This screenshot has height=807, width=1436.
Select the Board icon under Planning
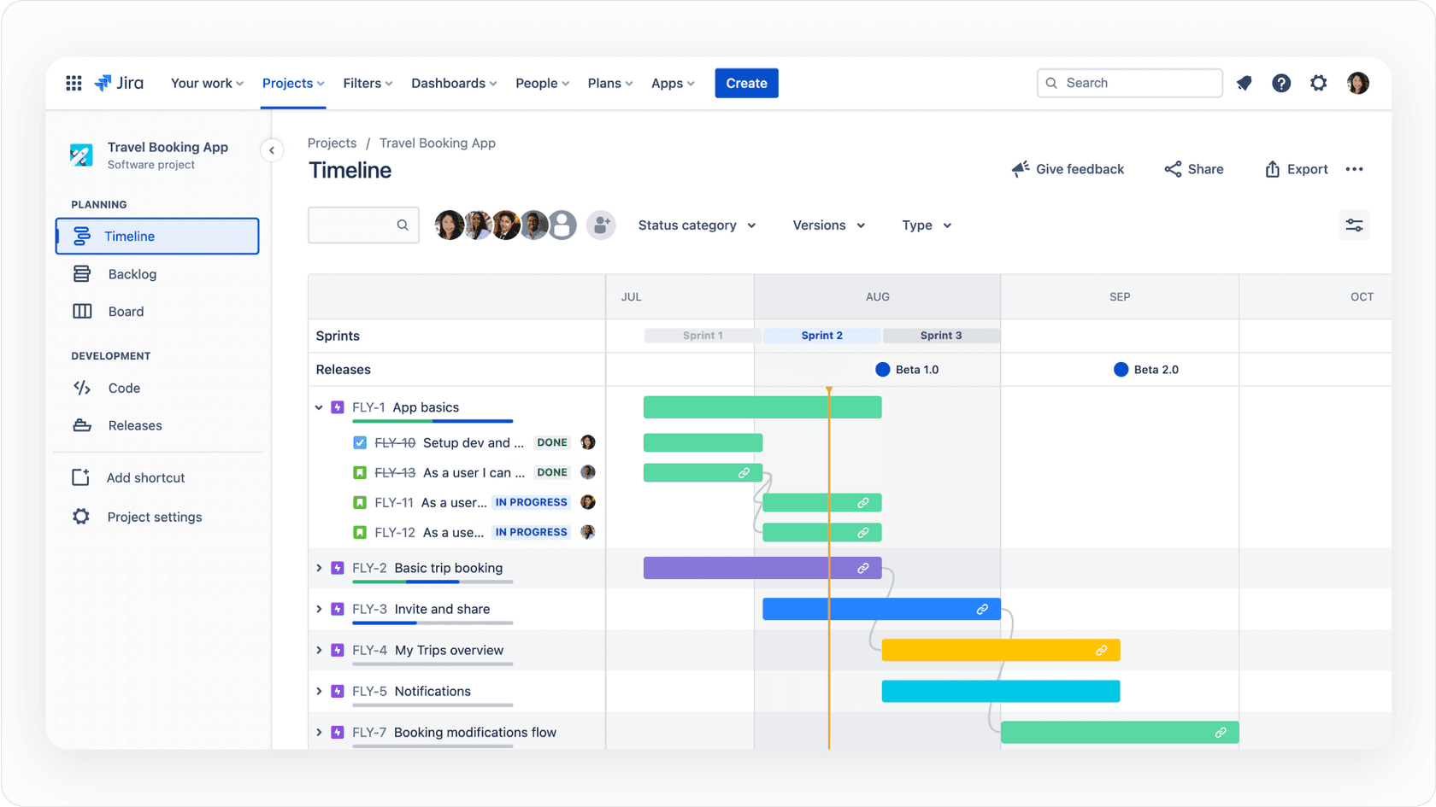[81, 311]
